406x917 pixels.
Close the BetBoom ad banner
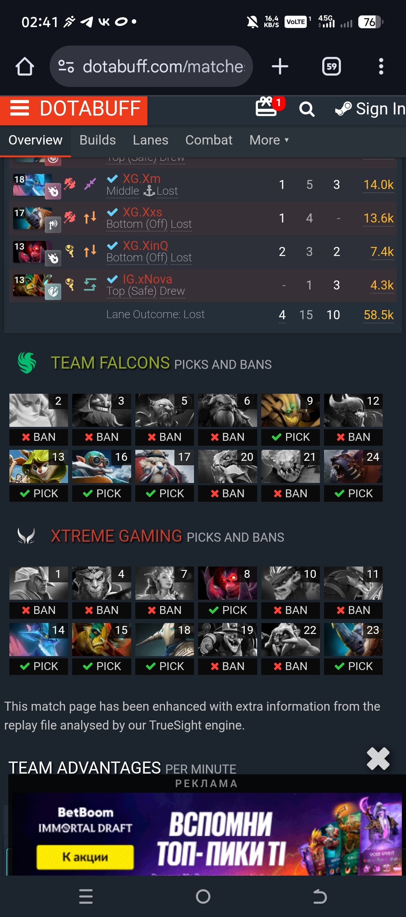click(378, 759)
